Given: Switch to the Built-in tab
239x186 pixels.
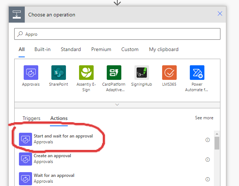Looking at the screenshot, I should tap(42, 50).
